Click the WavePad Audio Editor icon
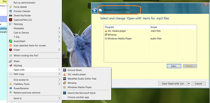Screen dimensions: 210x103 pos(65,79)
